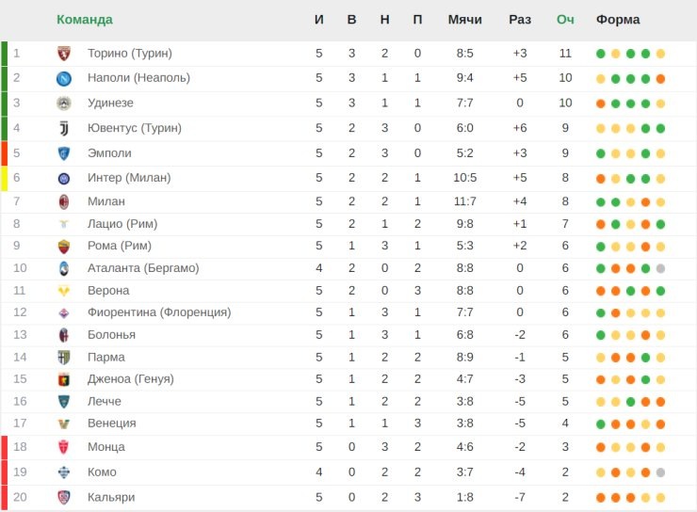Click Torino's first green form dot
The width and height of the screenshot is (697, 512).
pos(601,54)
